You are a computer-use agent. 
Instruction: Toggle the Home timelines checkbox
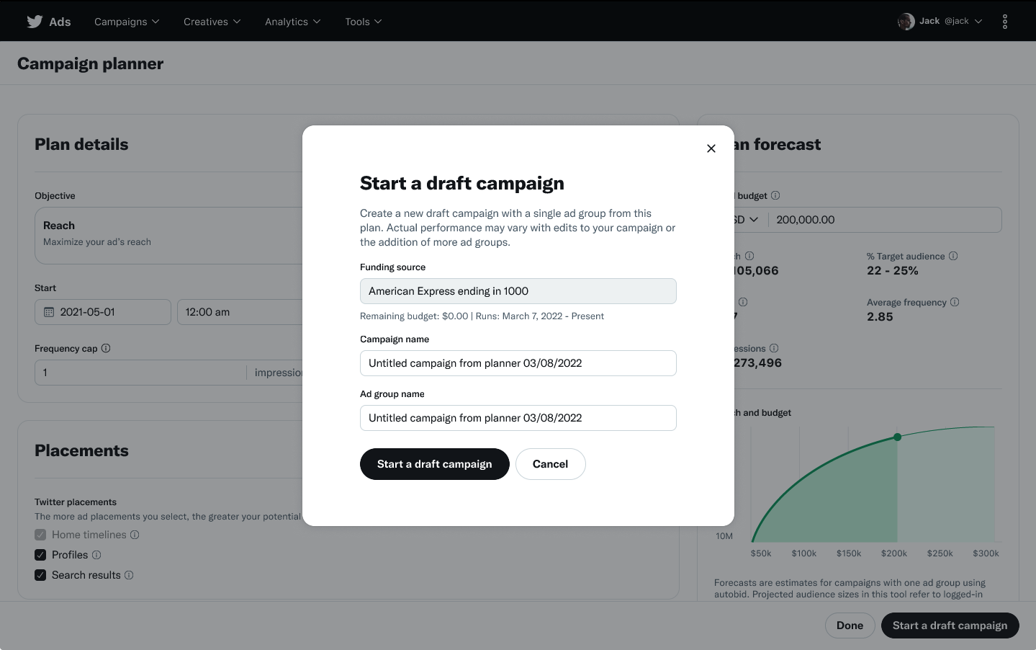coord(40,535)
